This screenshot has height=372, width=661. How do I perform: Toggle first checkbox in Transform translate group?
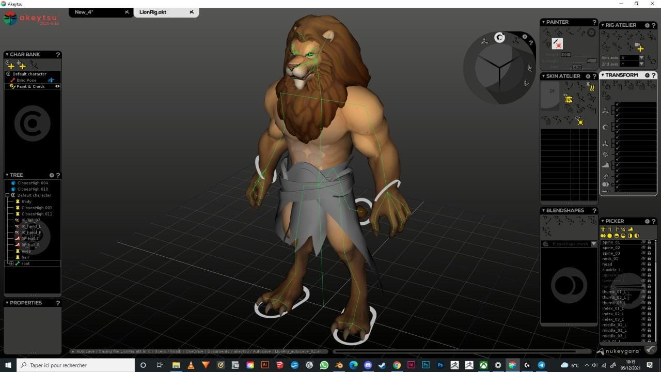tap(617, 105)
